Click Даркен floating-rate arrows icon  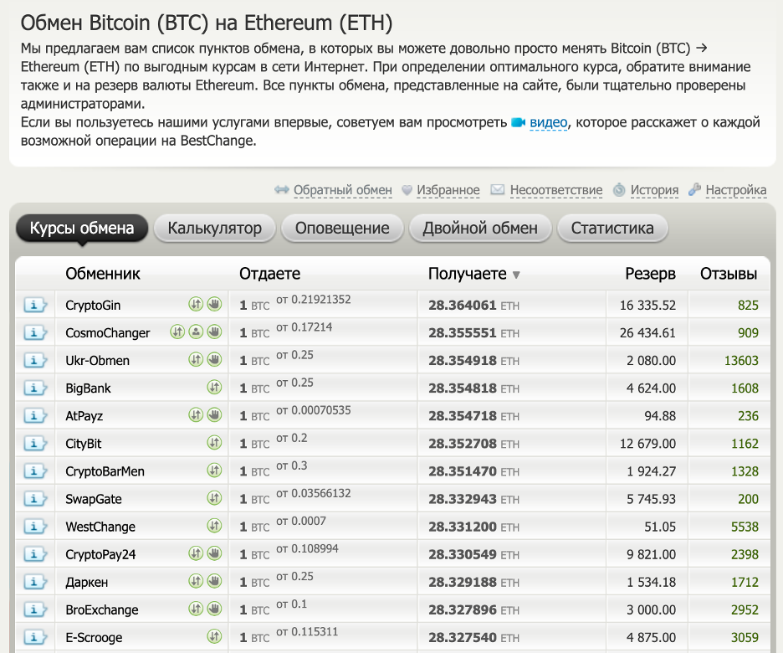(196, 581)
